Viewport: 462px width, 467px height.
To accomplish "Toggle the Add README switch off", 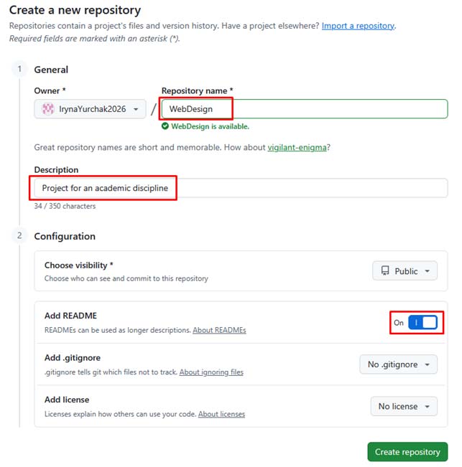I will (x=422, y=323).
